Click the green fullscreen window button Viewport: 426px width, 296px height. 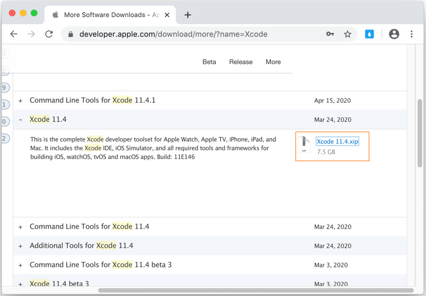[34, 13]
